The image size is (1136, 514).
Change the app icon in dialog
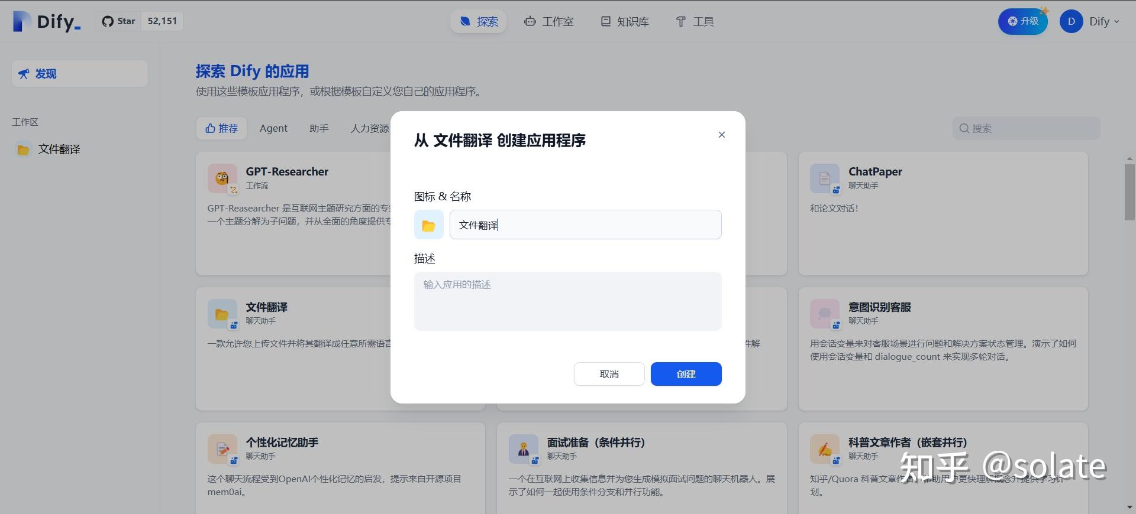(429, 225)
